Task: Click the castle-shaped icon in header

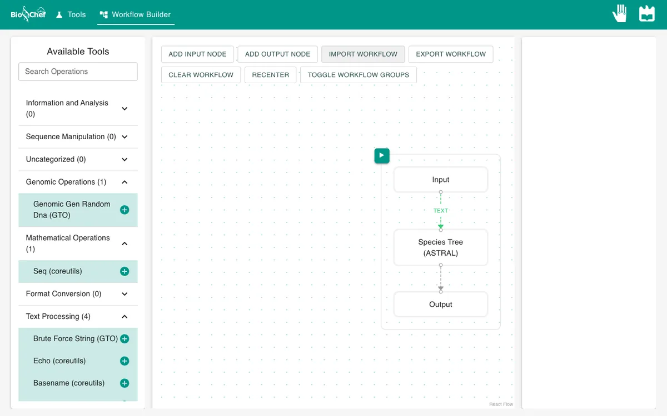Action: [647, 13]
